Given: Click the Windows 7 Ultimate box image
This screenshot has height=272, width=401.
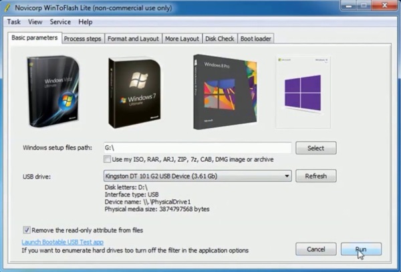Looking at the screenshot, I should (134, 92).
